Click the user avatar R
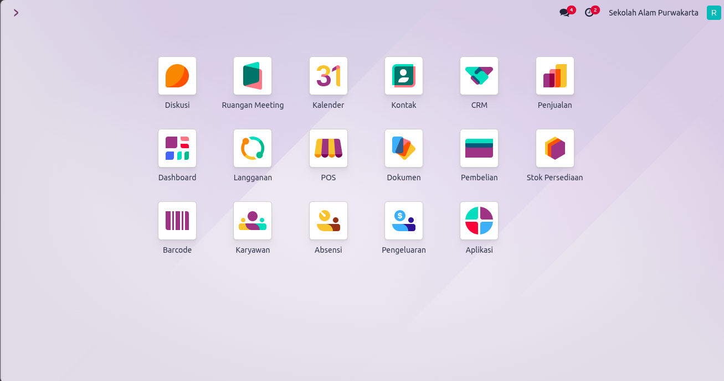 pyautogui.click(x=713, y=13)
